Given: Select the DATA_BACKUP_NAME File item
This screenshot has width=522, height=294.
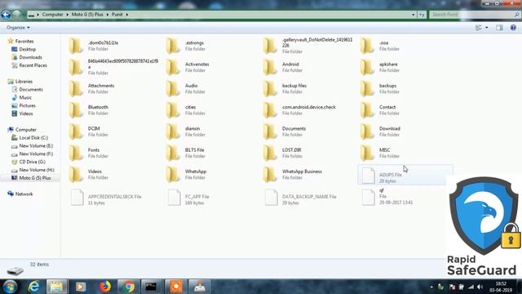Looking at the screenshot, I should coord(300,198).
